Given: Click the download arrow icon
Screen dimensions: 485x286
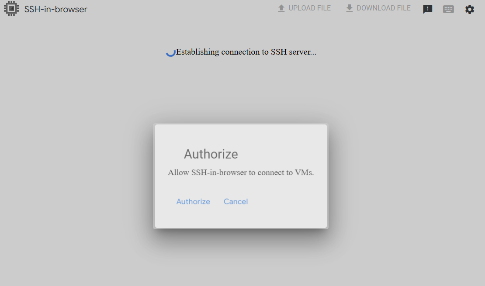Looking at the screenshot, I should (349, 8).
